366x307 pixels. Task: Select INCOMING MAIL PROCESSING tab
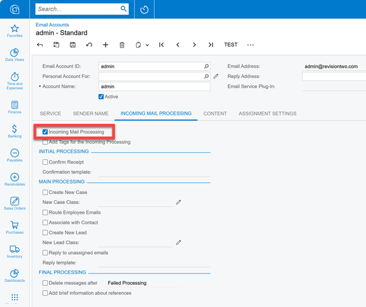point(156,114)
